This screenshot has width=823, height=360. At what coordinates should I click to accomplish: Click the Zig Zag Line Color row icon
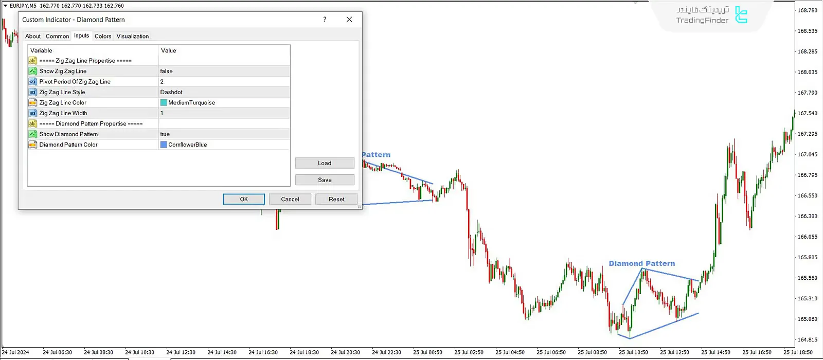coord(32,103)
